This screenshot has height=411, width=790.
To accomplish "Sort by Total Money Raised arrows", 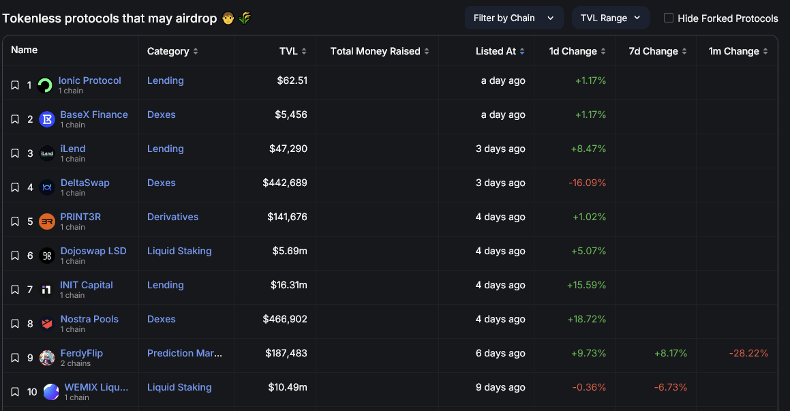I will click(427, 51).
